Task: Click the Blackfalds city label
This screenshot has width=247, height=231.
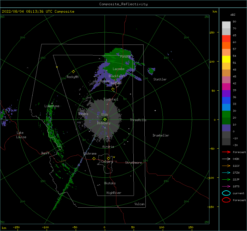Action: (117, 76)
